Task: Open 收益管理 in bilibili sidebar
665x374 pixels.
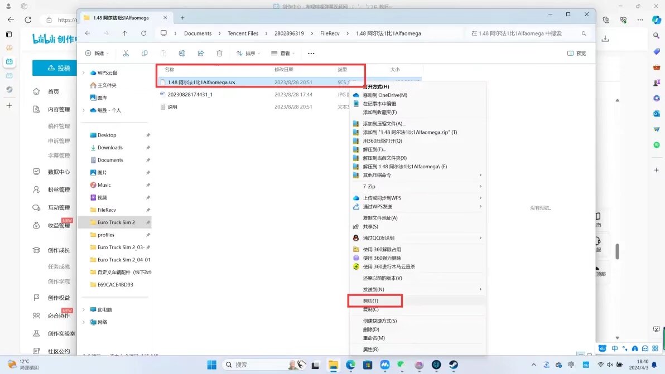Action: 59,225
